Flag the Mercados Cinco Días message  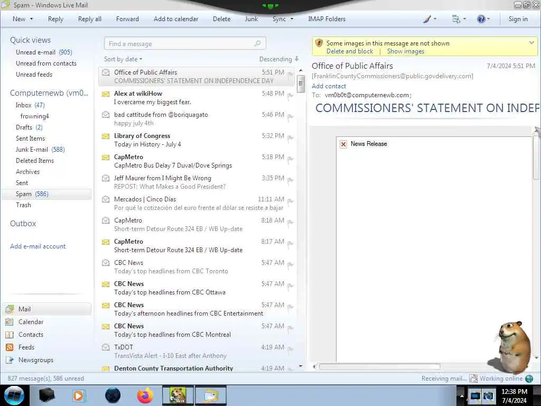click(x=291, y=201)
